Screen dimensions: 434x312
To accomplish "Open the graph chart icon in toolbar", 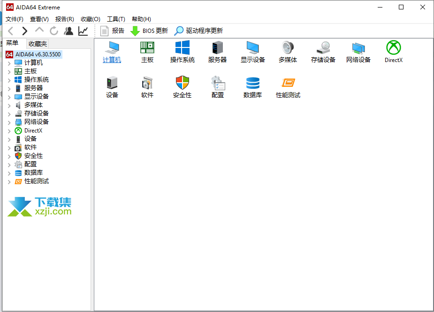I will click(83, 31).
